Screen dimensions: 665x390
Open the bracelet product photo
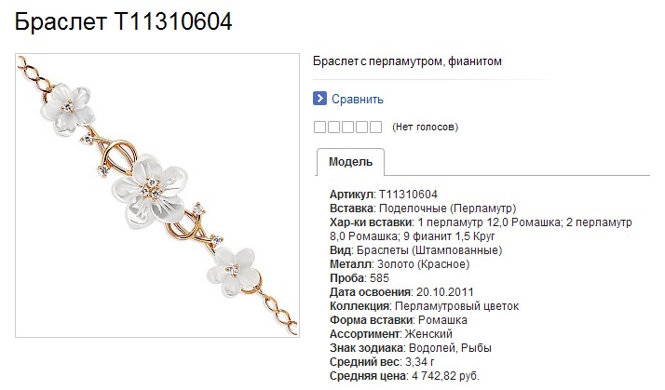157,195
